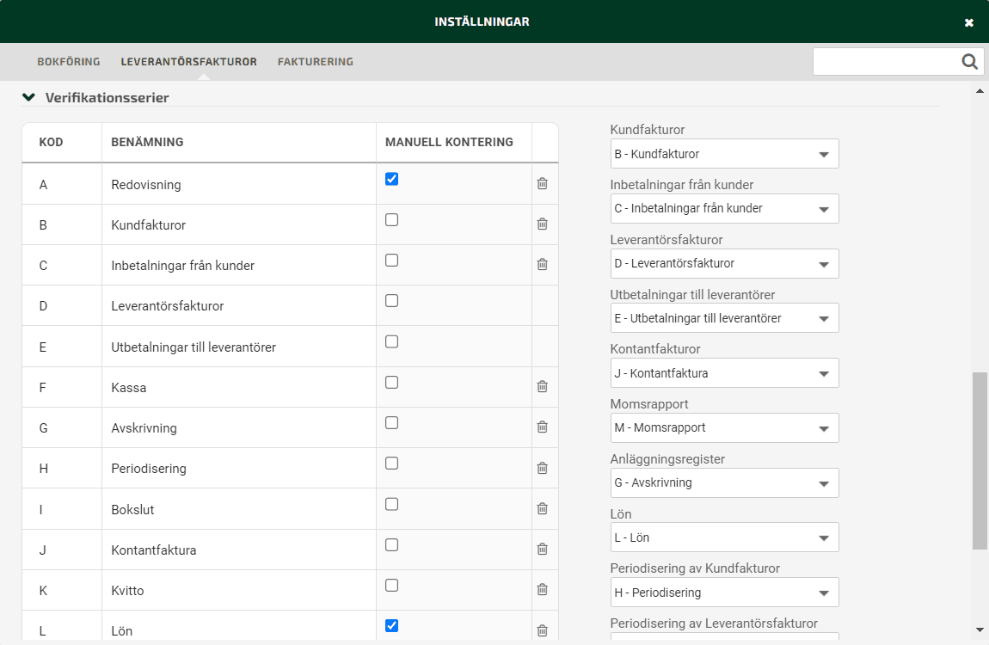The image size is (989, 645).
Task: Check the Periodisering manual posting box
Action: pos(391,464)
